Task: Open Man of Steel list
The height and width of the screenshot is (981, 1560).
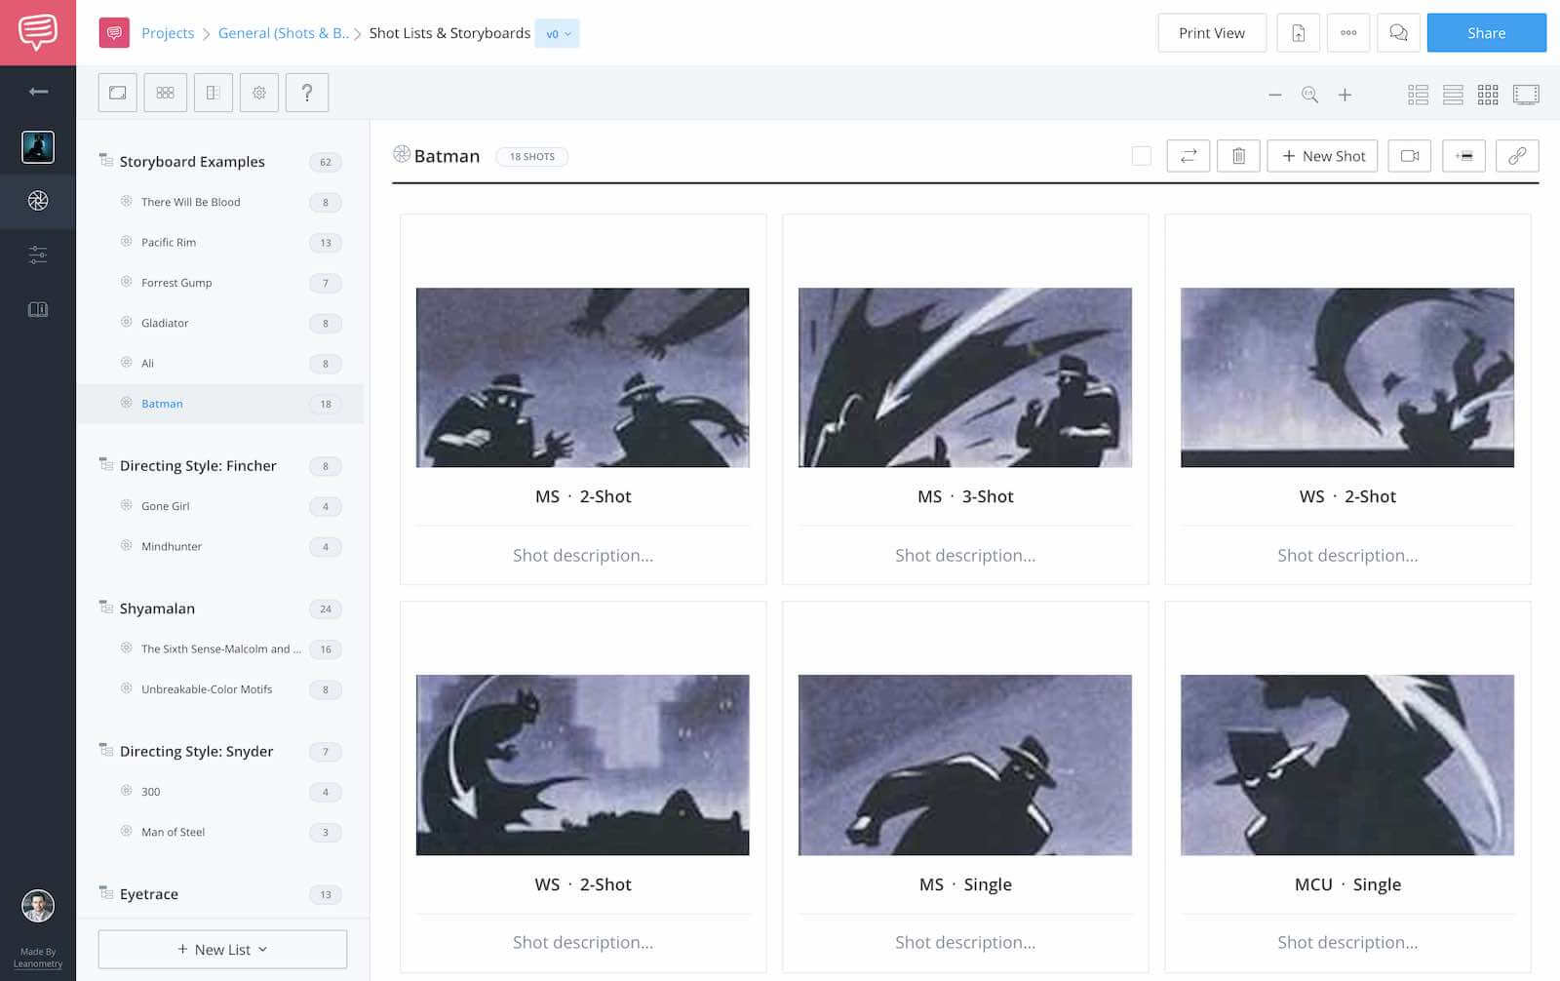Action: 173,833
